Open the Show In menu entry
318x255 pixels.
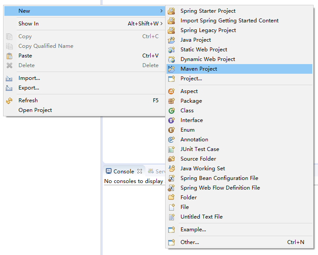[85, 24]
